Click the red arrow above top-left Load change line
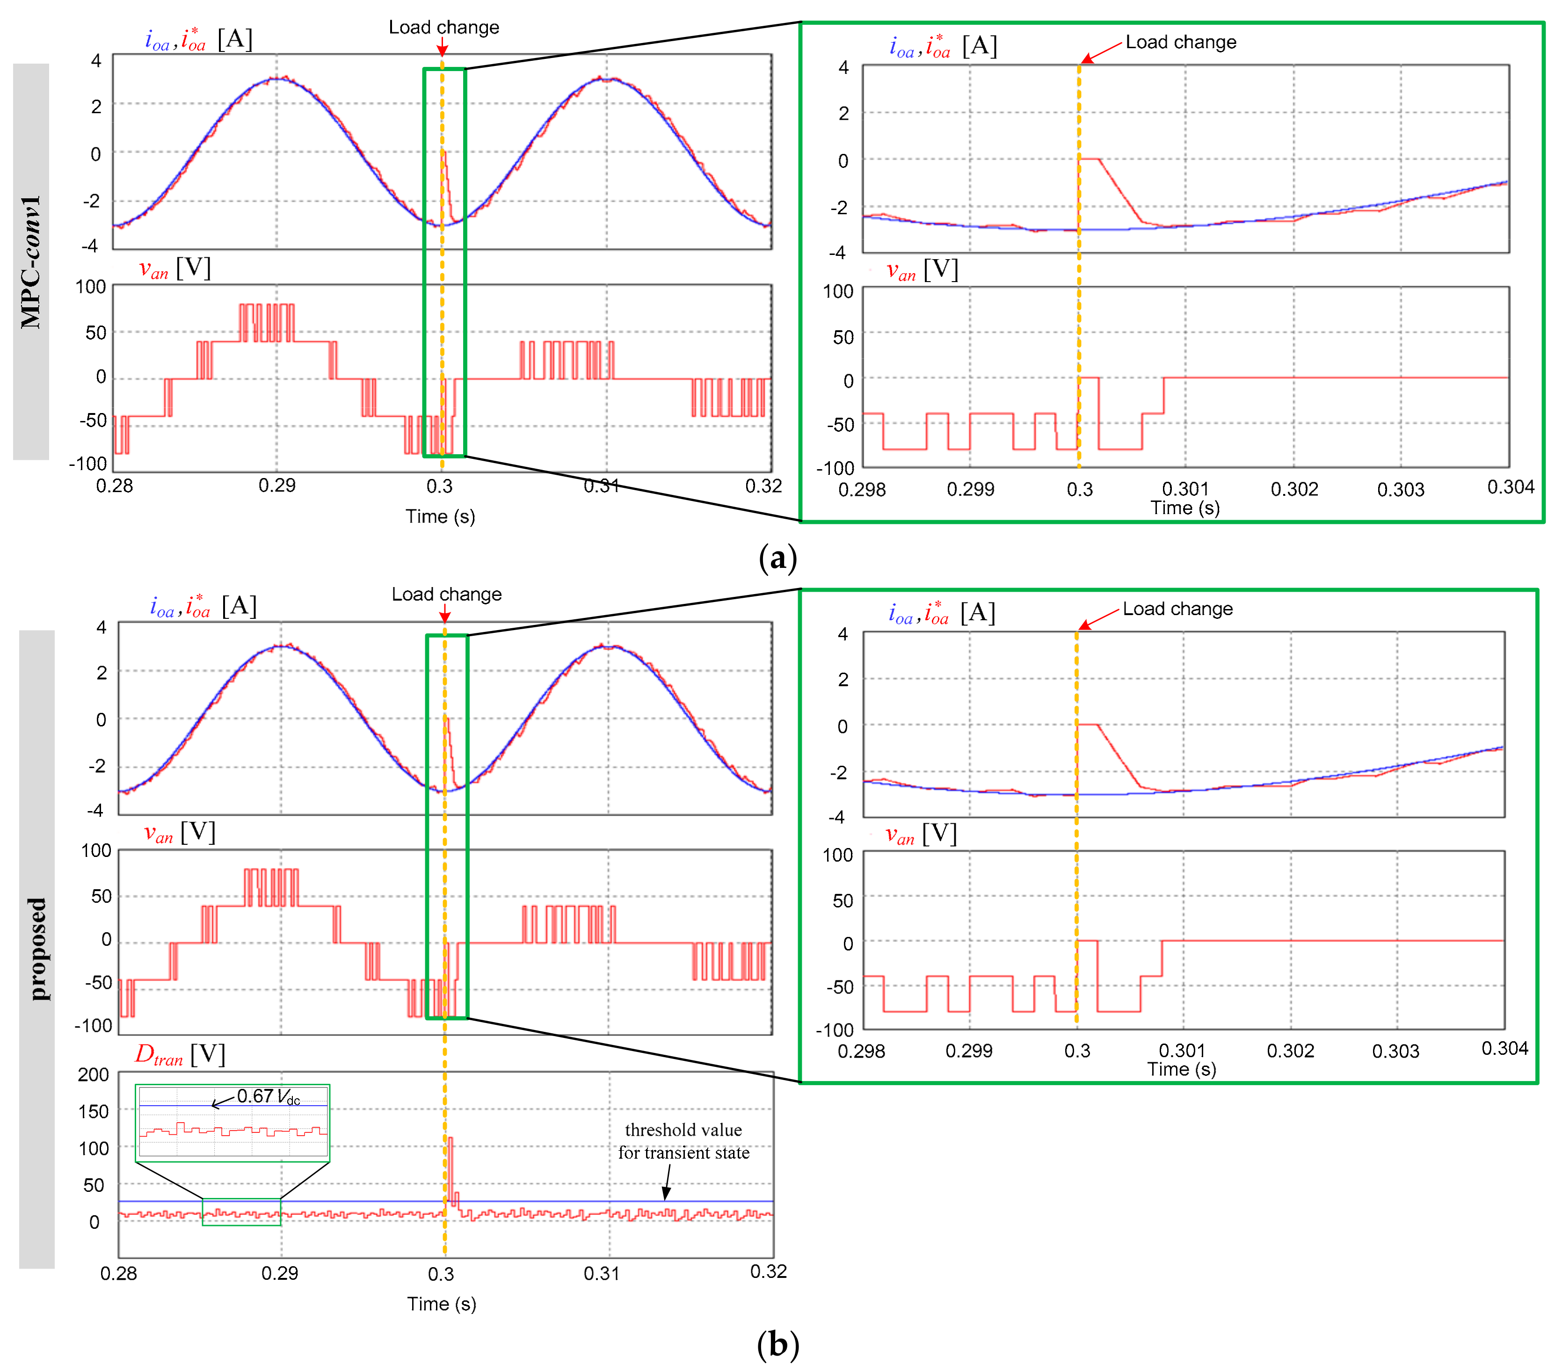This screenshot has width=1562, height=1371. (x=442, y=47)
